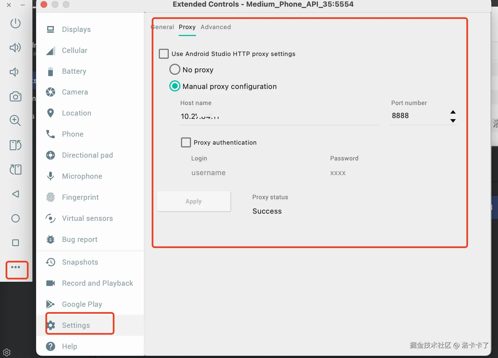Enable Proxy authentication checkbox
This screenshot has width=498, height=358.
(x=186, y=142)
